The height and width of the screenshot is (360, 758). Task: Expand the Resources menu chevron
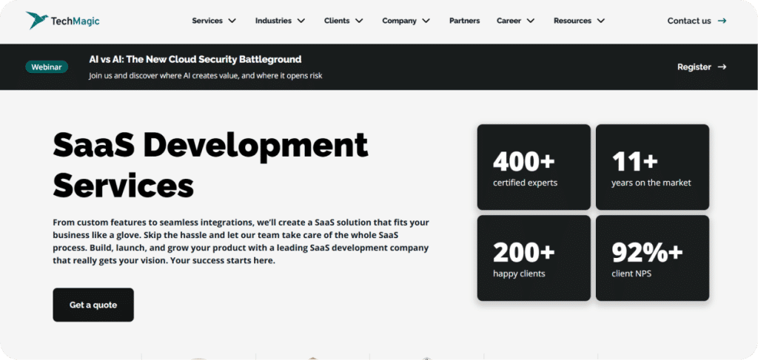coord(600,21)
